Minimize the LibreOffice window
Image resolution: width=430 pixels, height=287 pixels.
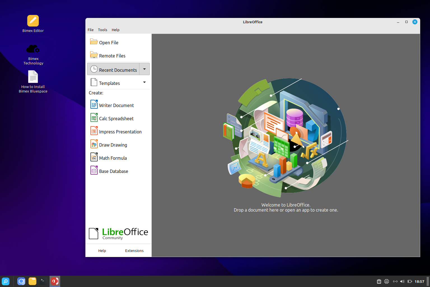pyautogui.click(x=398, y=22)
